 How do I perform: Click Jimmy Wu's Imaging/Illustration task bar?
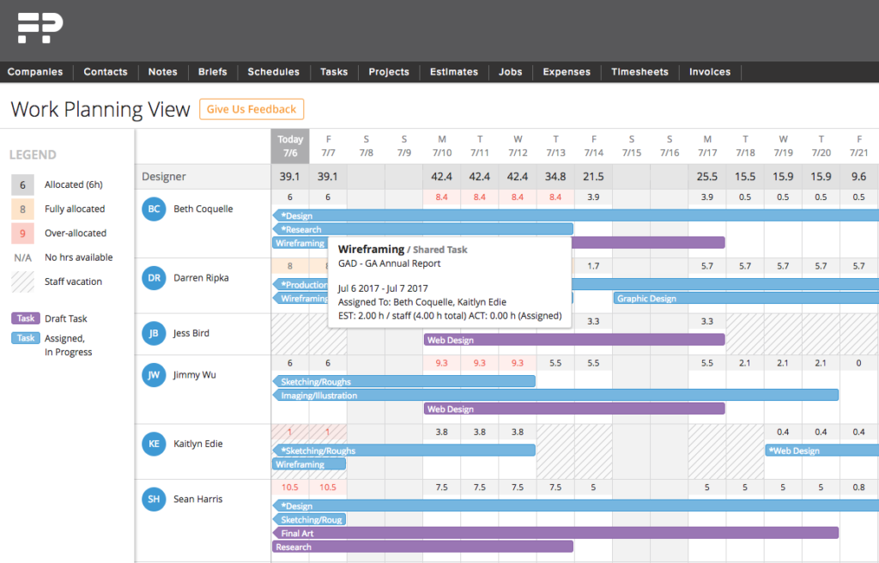tap(555, 396)
